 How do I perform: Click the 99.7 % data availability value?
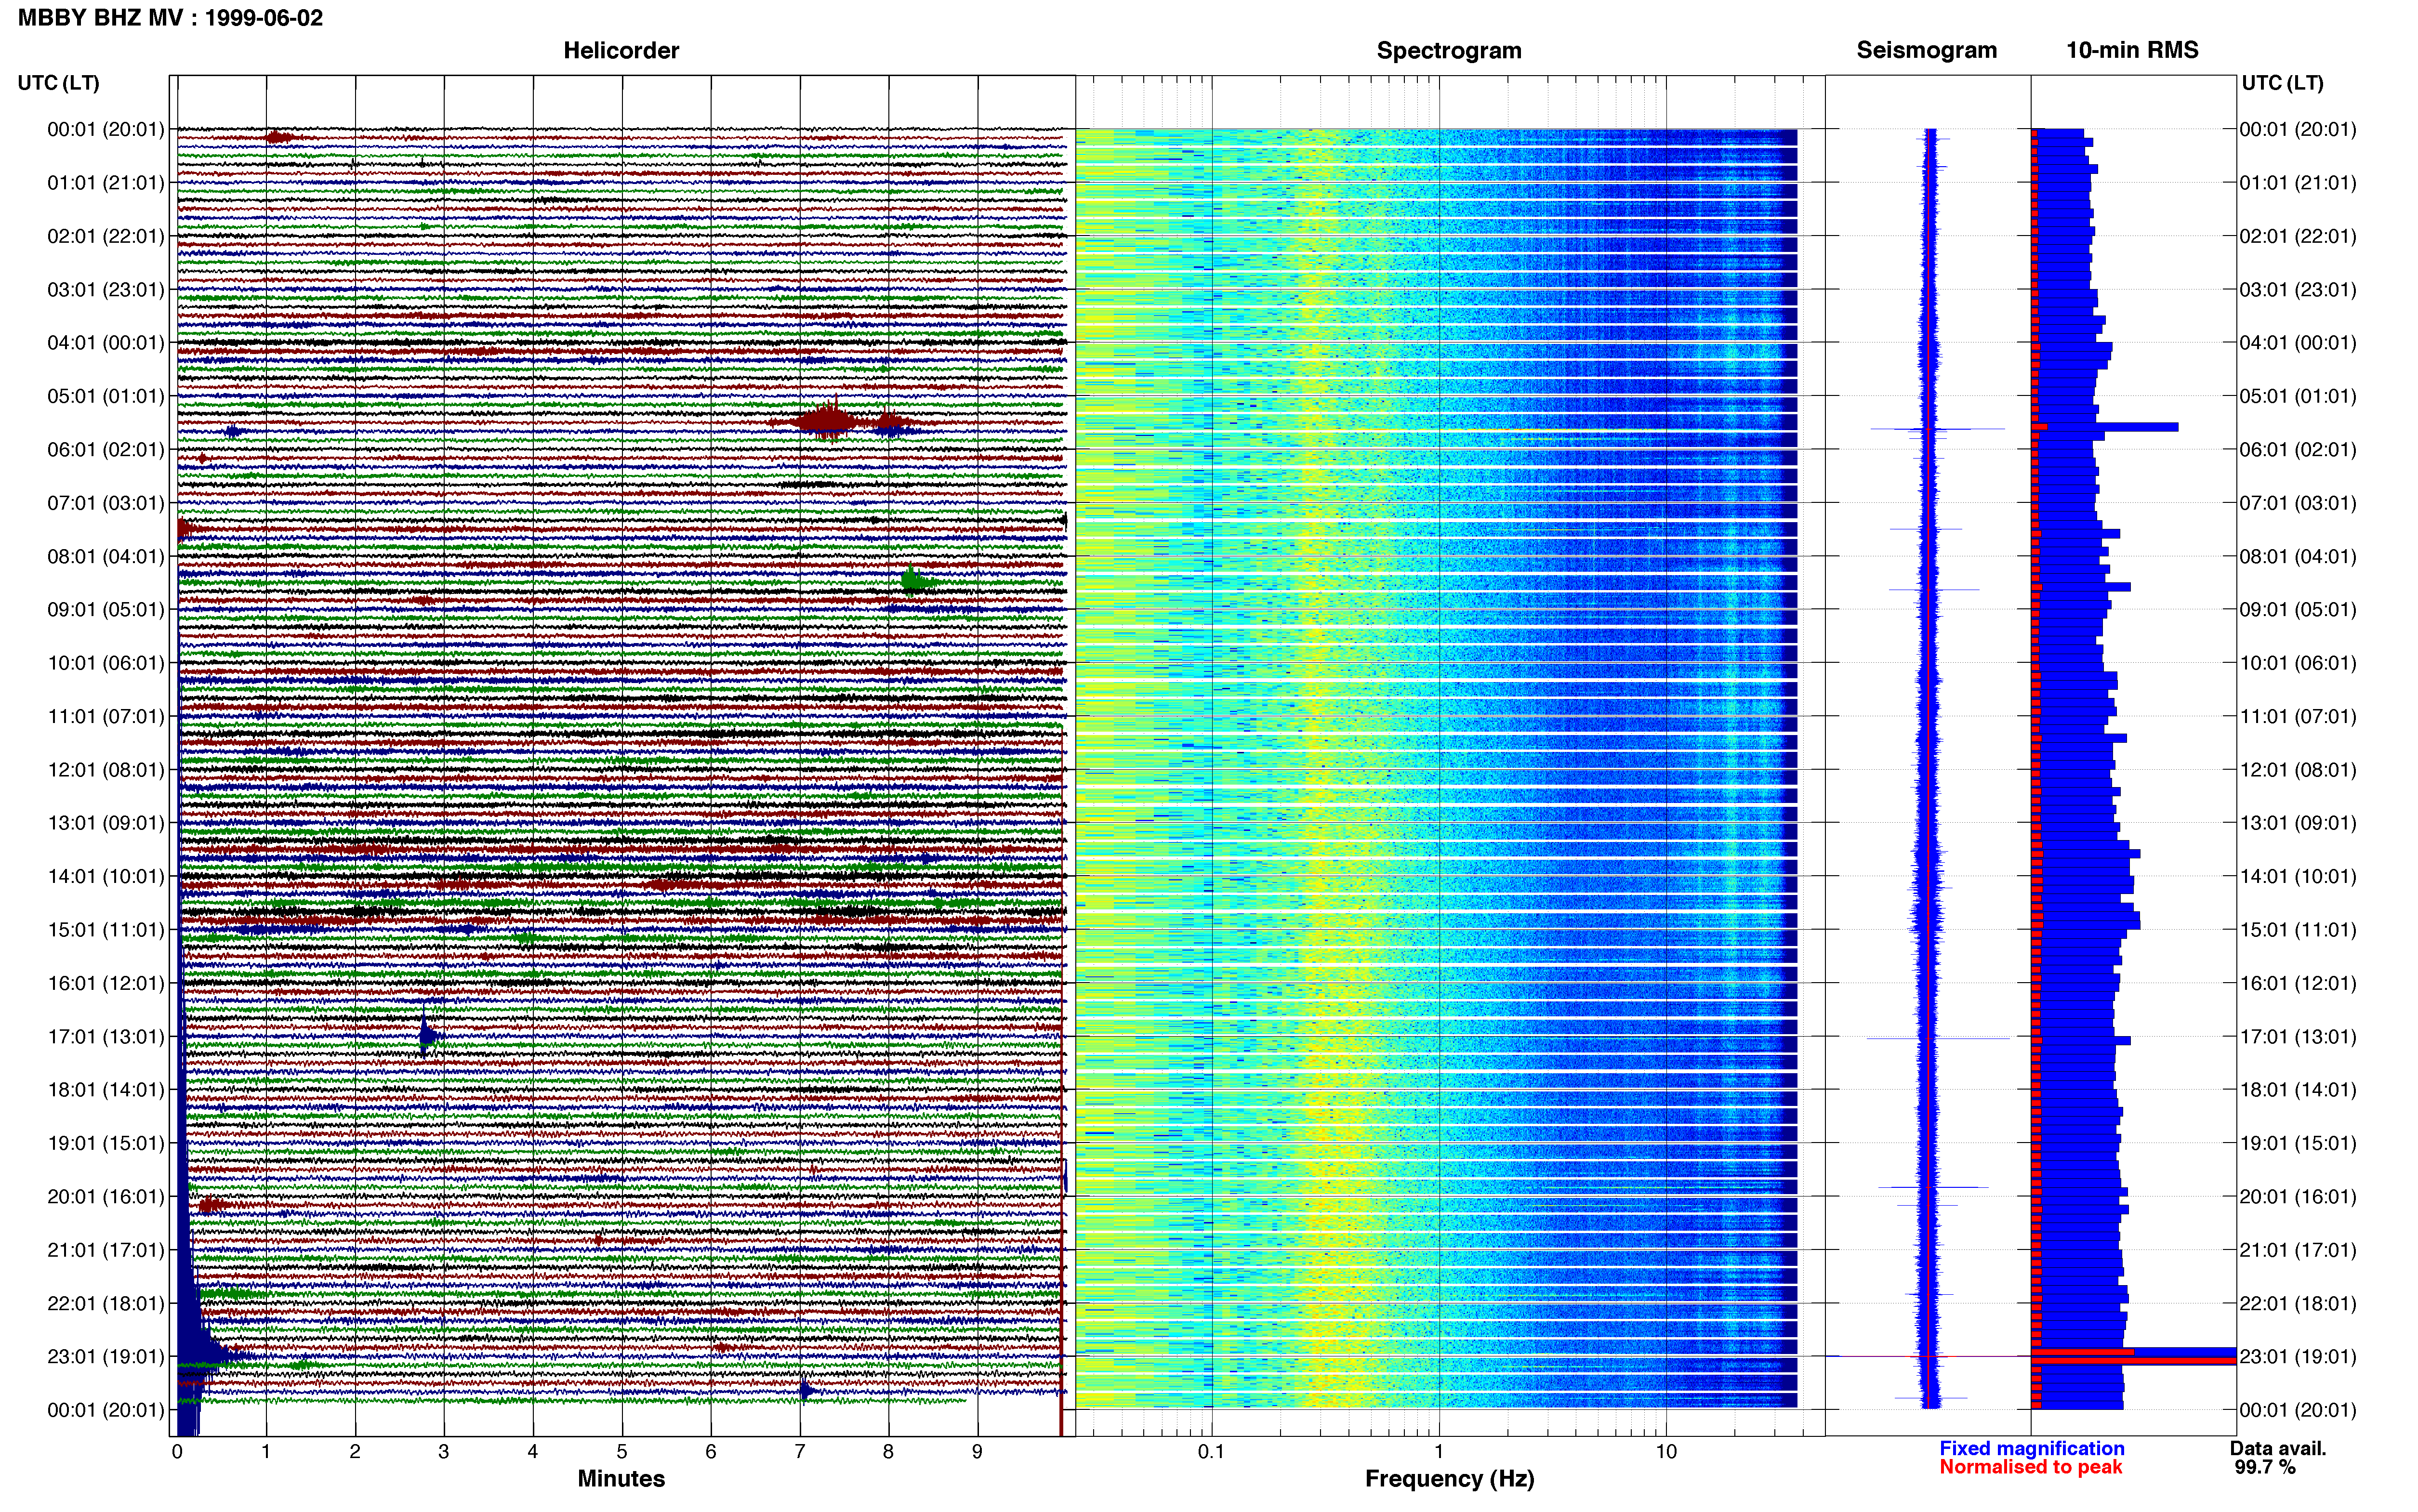point(2265,1468)
